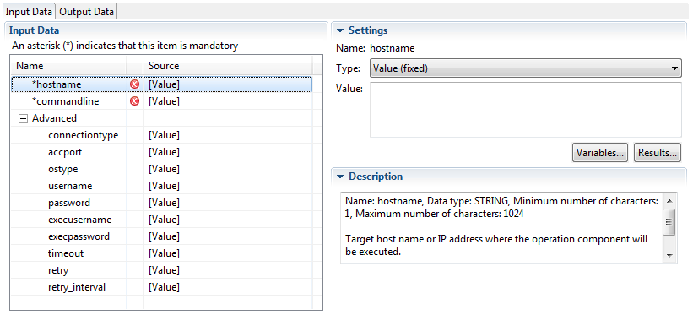The height and width of the screenshot is (315, 693).
Task: Click inside the Value text field
Action: click(x=526, y=110)
